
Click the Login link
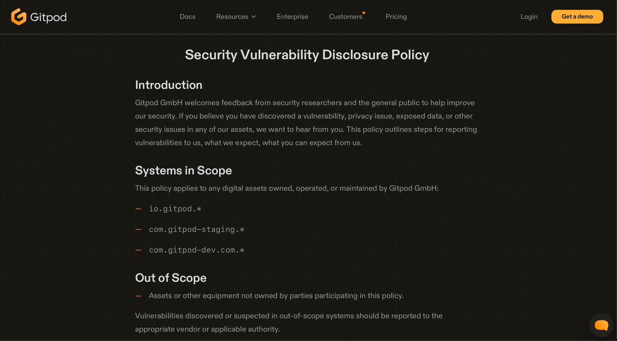click(x=529, y=17)
